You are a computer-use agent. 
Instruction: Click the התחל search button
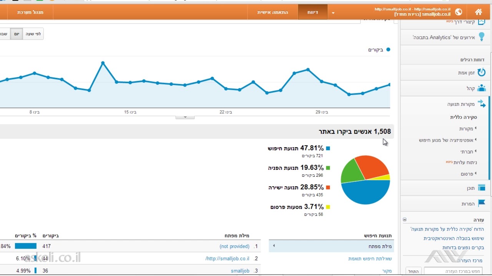point(414,271)
